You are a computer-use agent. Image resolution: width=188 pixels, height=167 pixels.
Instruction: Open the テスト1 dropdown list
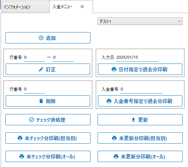click(140, 21)
